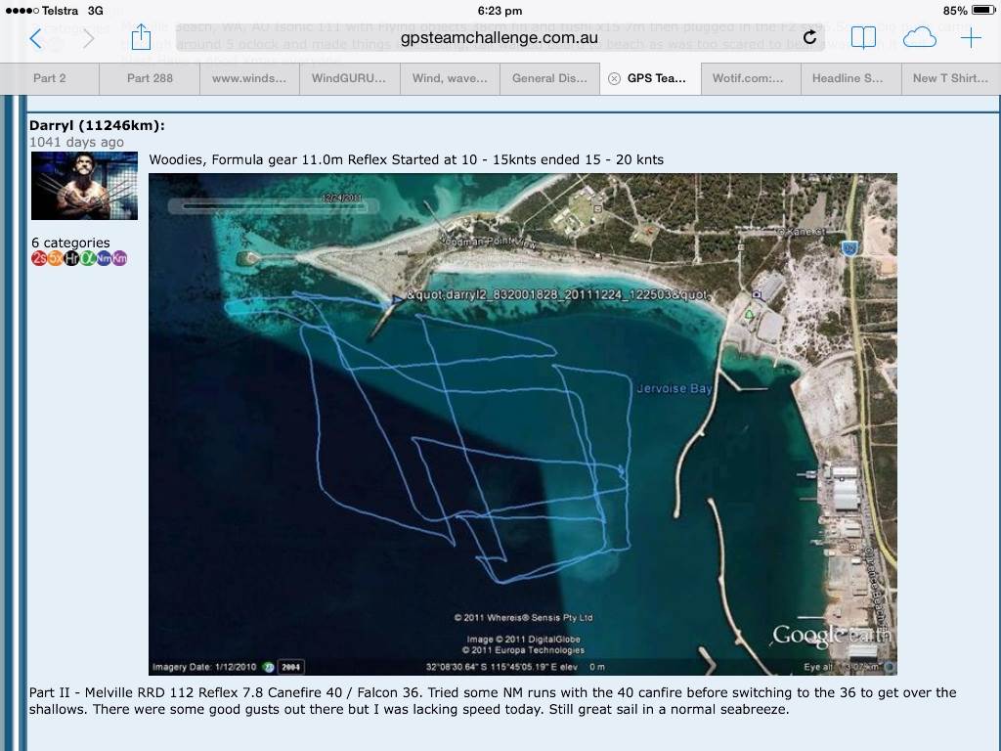The height and width of the screenshot is (751, 1001).
Task: Open a new tab with the plus icon
Action: tap(971, 38)
